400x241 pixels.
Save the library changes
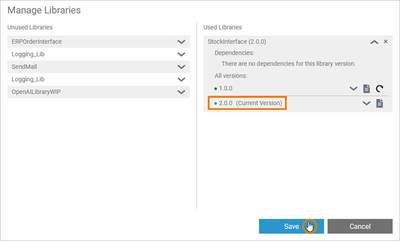pos(291,226)
